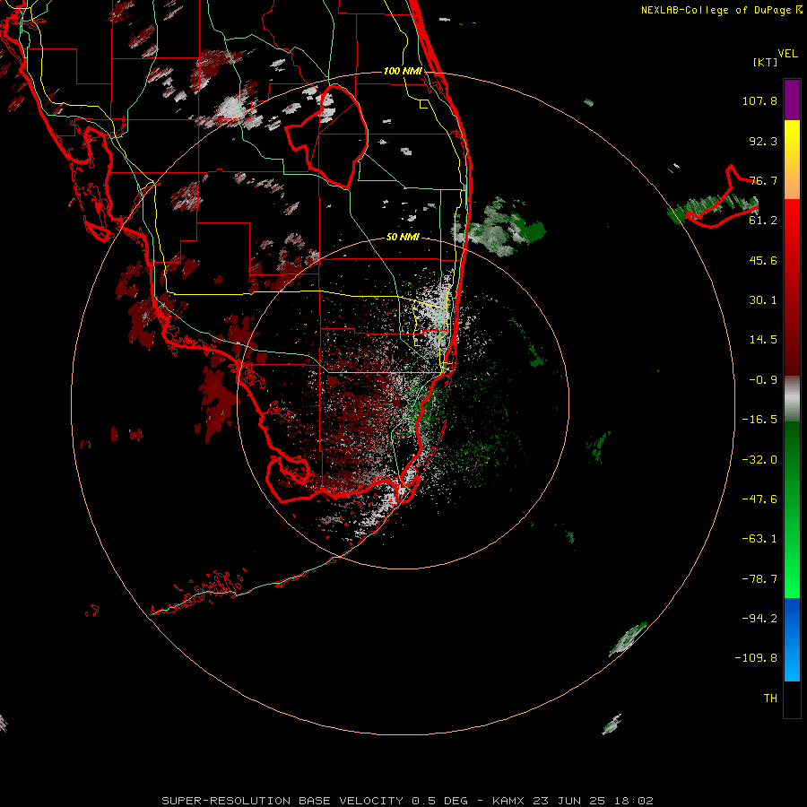Click the 61.2 velocity scale value

tap(763, 221)
